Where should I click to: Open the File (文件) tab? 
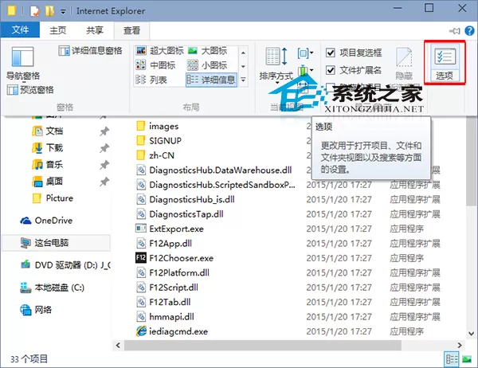pyautogui.click(x=20, y=30)
